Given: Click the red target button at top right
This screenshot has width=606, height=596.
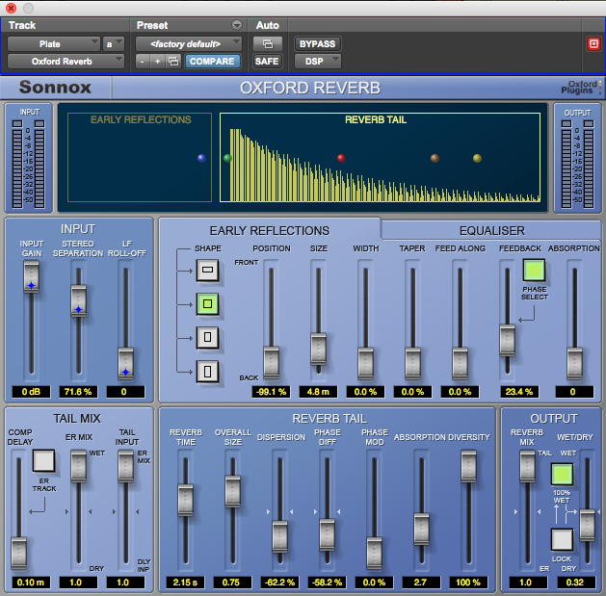Looking at the screenshot, I should [x=593, y=43].
